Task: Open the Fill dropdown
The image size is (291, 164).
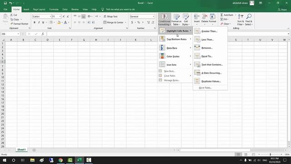Action: pos(224,19)
